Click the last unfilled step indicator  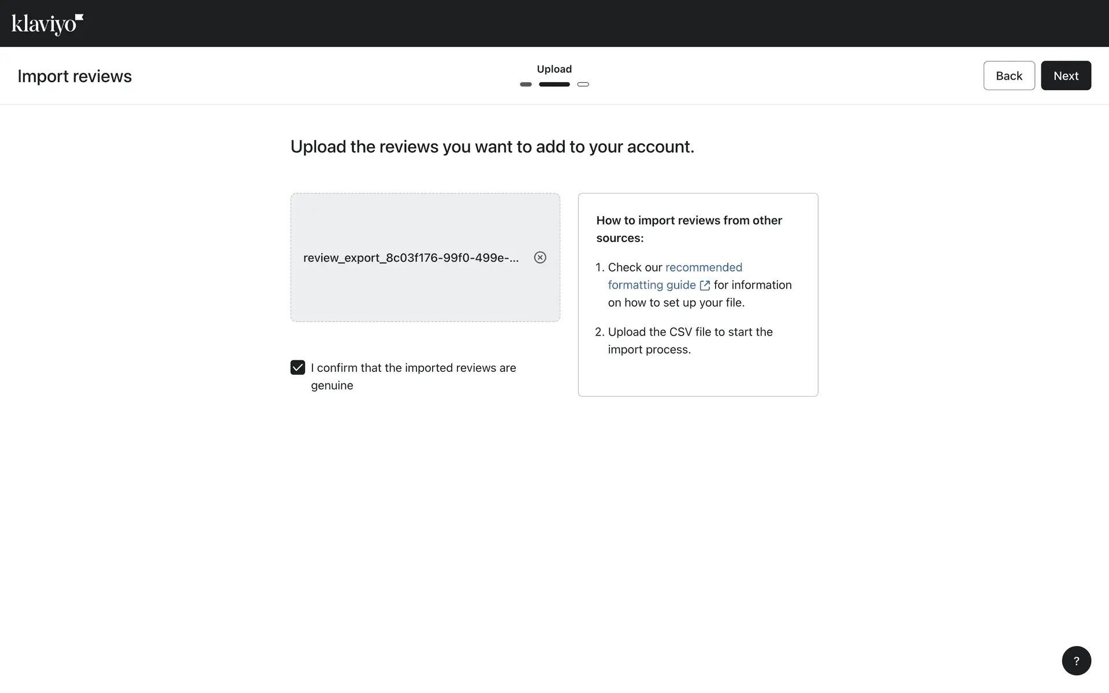pyautogui.click(x=583, y=84)
